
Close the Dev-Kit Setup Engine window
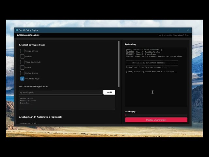coord(187,30)
